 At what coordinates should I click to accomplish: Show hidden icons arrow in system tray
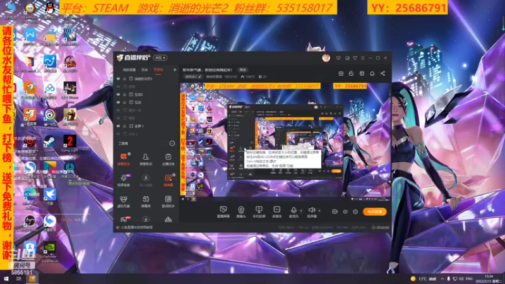click(x=443, y=278)
